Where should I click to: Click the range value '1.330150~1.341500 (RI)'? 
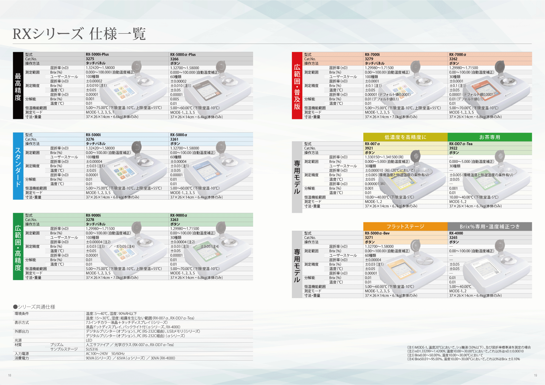click(x=384, y=157)
